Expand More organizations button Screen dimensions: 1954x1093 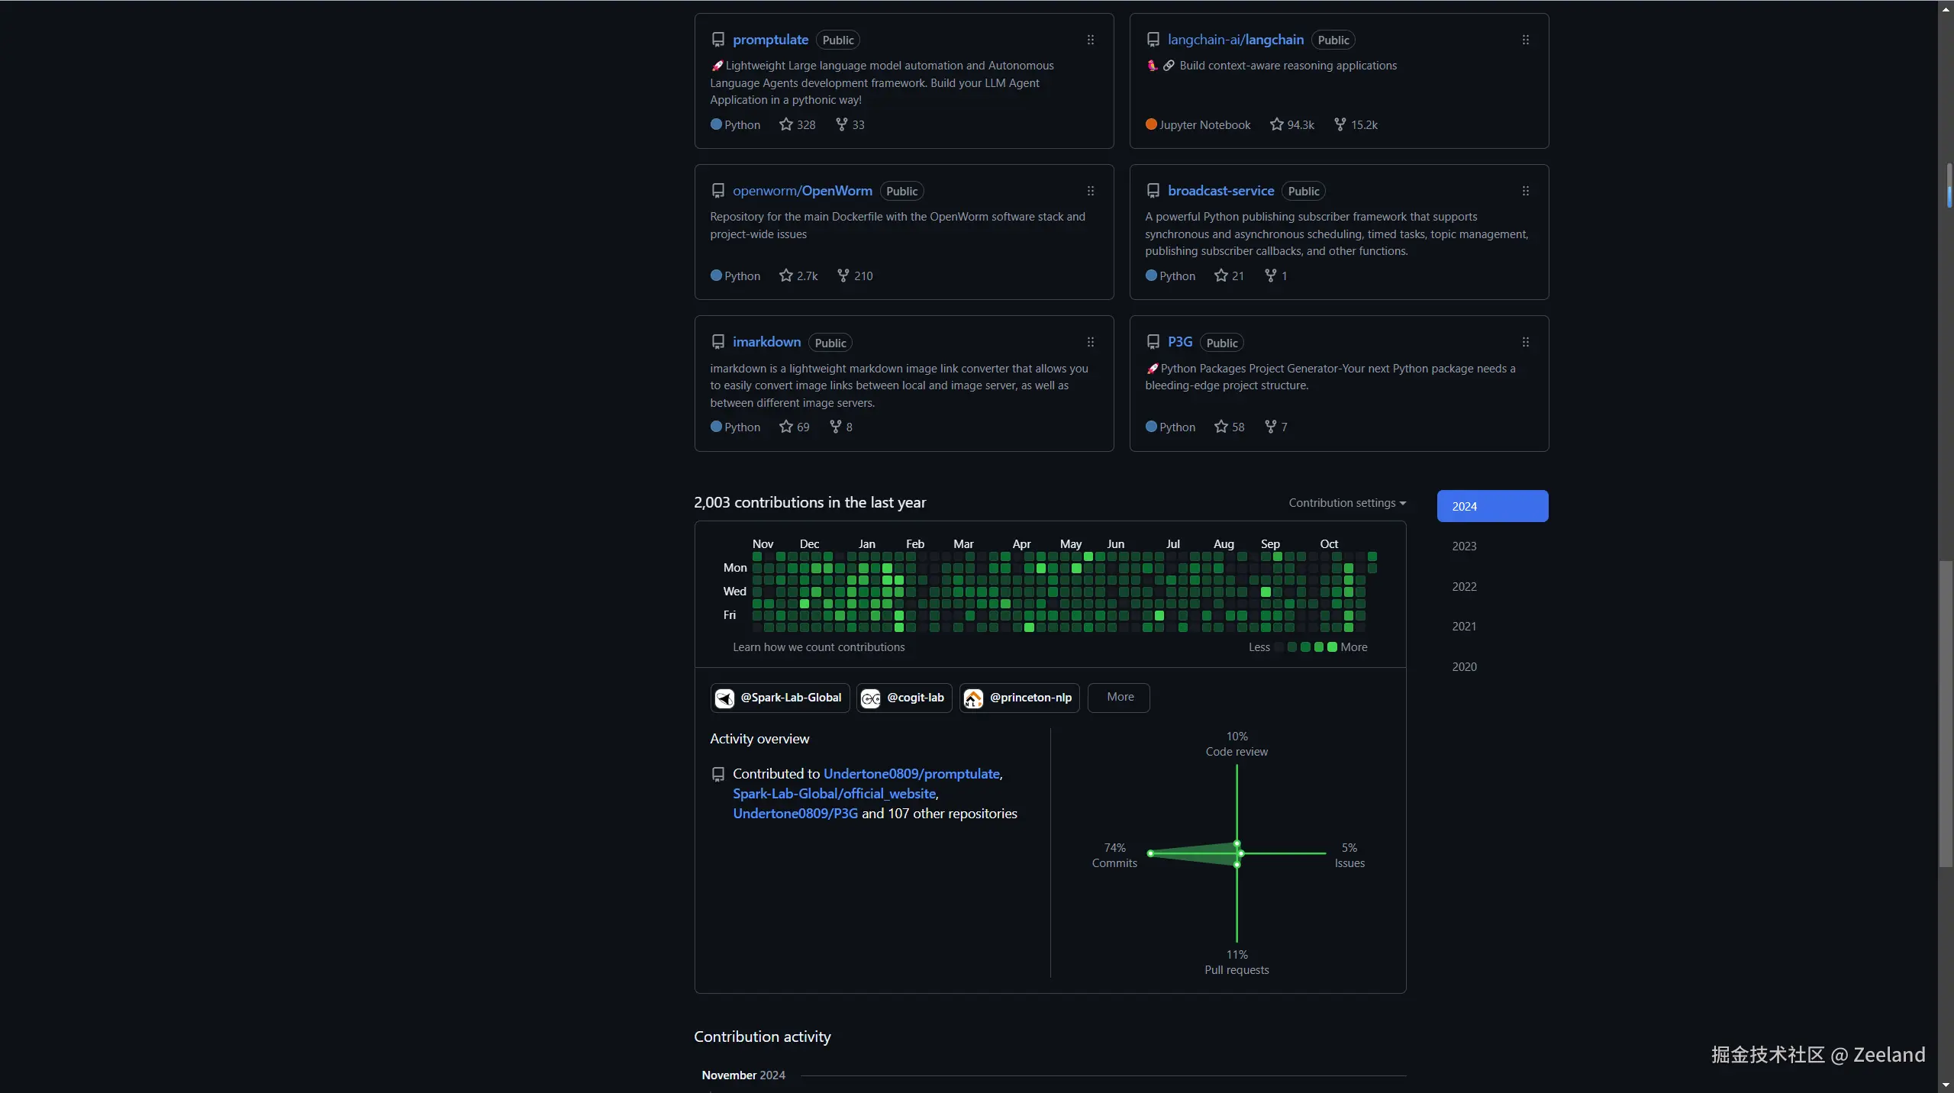(x=1119, y=697)
